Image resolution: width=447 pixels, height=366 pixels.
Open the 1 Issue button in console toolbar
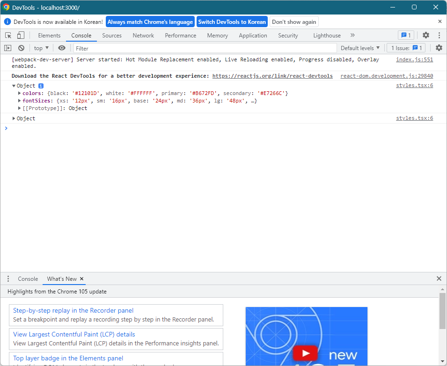406,48
